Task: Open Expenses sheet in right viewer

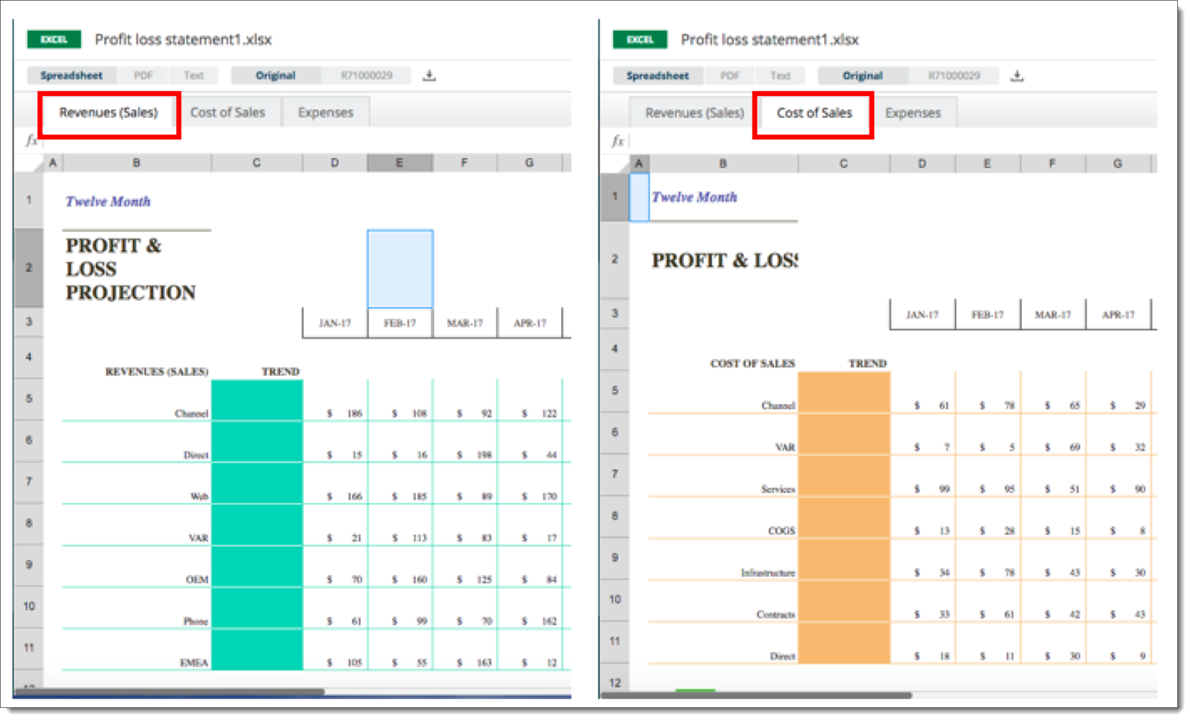Action: (913, 113)
